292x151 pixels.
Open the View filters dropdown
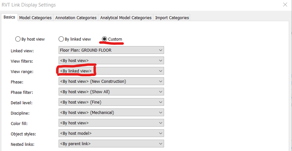coord(111,60)
